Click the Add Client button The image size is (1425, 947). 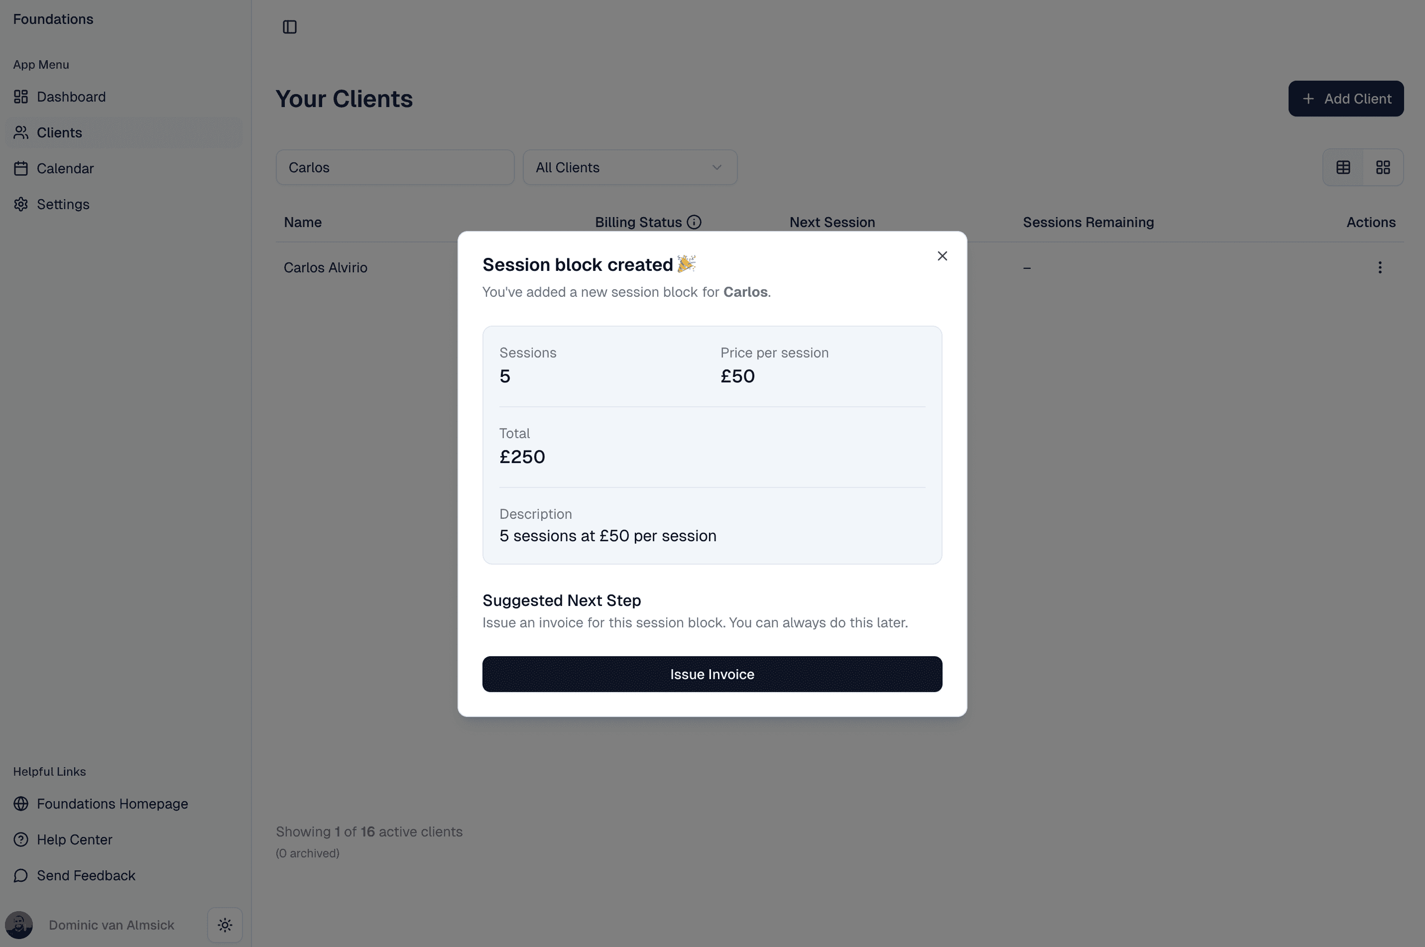pos(1345,99)
